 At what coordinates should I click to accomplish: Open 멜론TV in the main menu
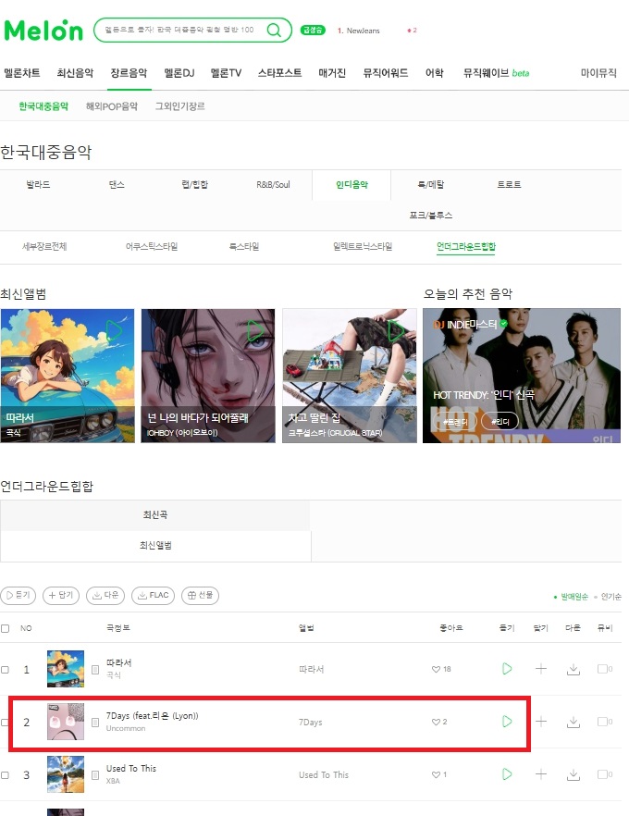(x=226, y=73)
